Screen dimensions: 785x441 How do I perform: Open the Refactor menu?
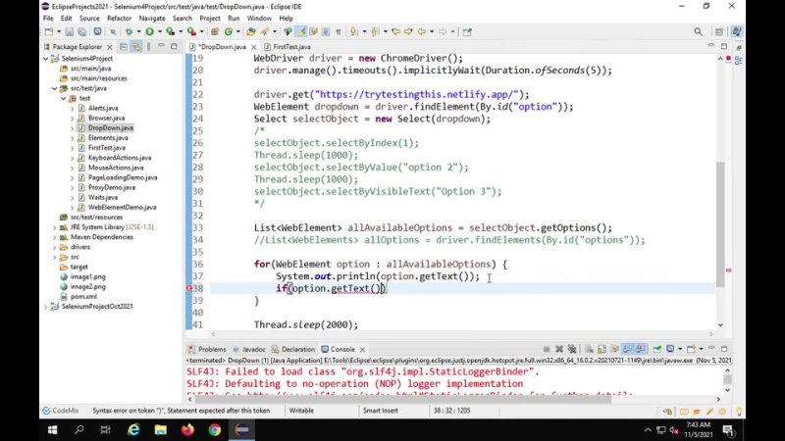coord(119,18)
